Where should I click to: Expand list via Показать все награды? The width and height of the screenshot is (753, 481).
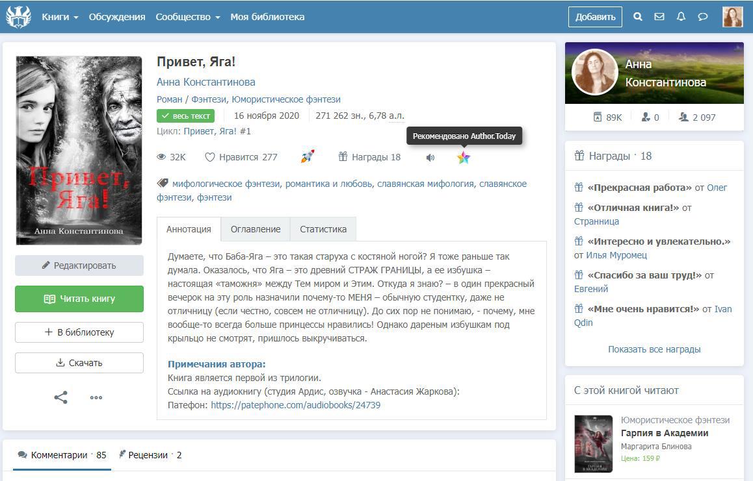click(654, 349)
